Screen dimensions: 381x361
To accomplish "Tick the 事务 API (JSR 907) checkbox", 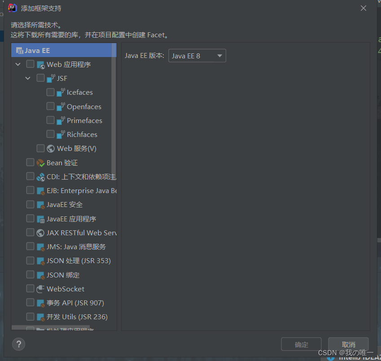I will point(30,303).
